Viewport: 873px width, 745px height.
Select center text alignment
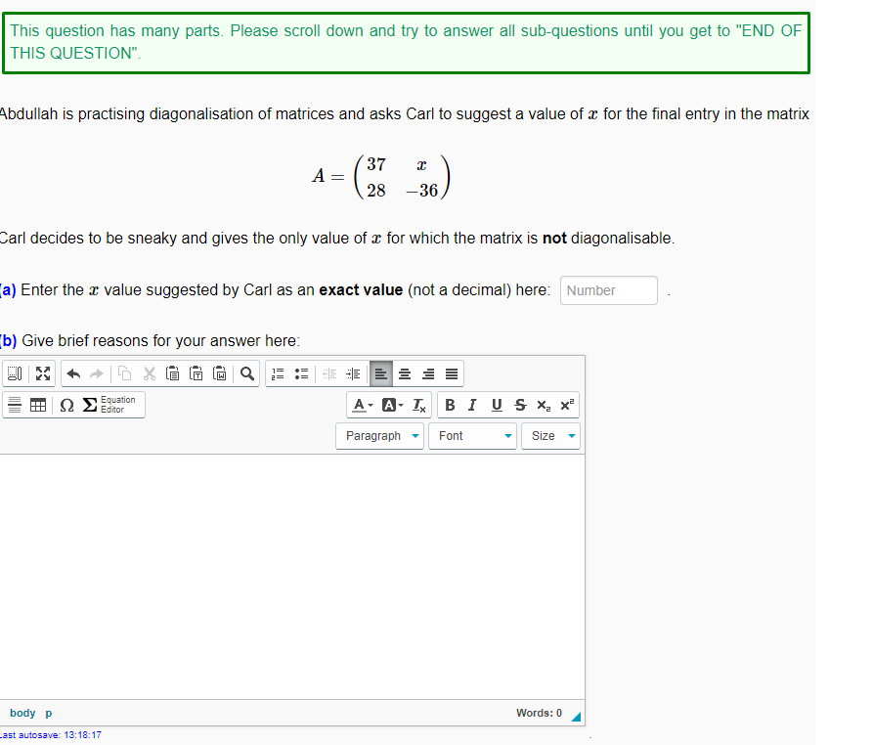(x=405, y=372)
